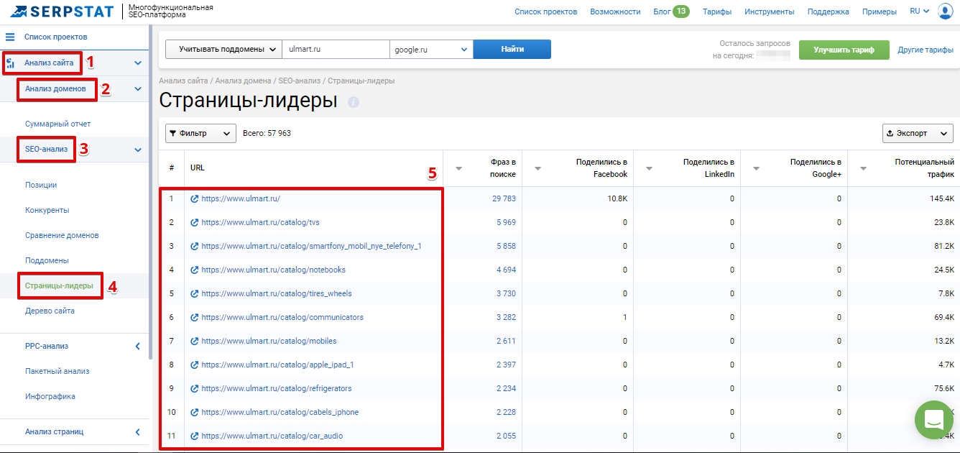Click the Анализ сайта chart icon
Viewport: 960px width, 453px height.
11,63
